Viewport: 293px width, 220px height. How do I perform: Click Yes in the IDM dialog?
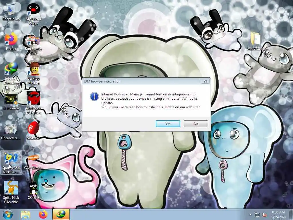coord(168,124)
